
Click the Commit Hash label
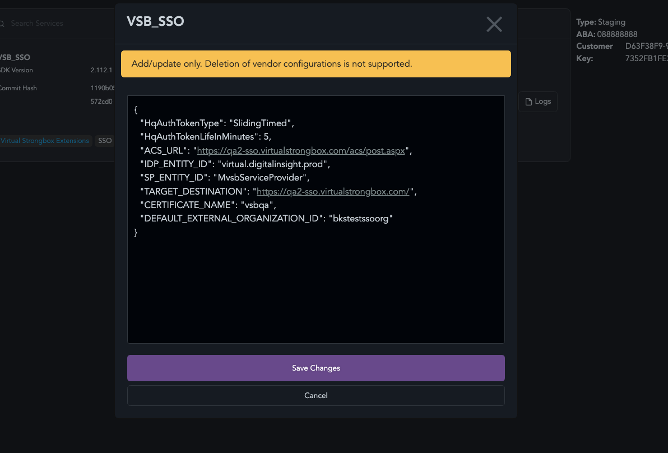(18, 88)
